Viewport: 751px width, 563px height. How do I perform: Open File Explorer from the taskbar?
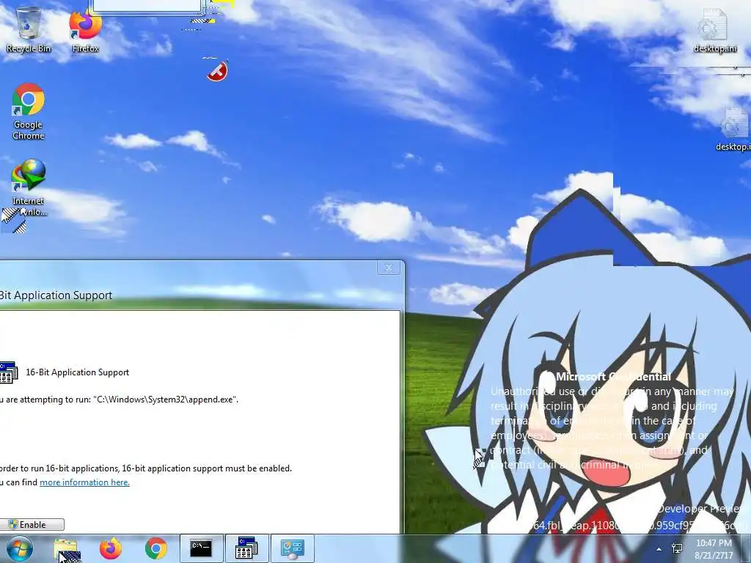tap(65, 548)
